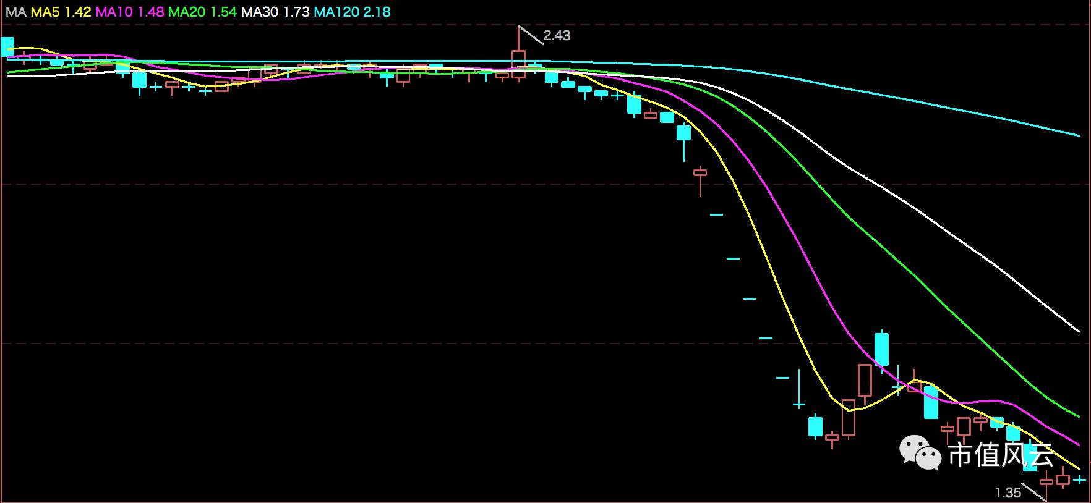1091x503 pixels.
Task: Click the last cyan cross candle at right
Action: 1079,480
